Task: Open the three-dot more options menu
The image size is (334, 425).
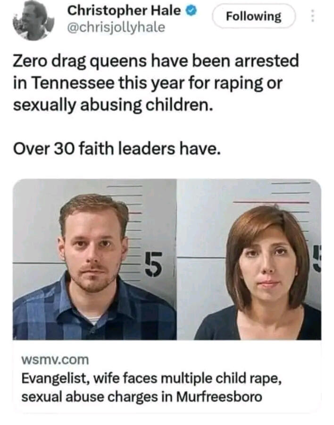Action: tap(312, 16)
